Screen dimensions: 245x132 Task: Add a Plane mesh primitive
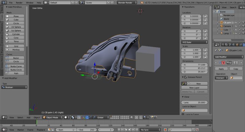coord(15,16)
